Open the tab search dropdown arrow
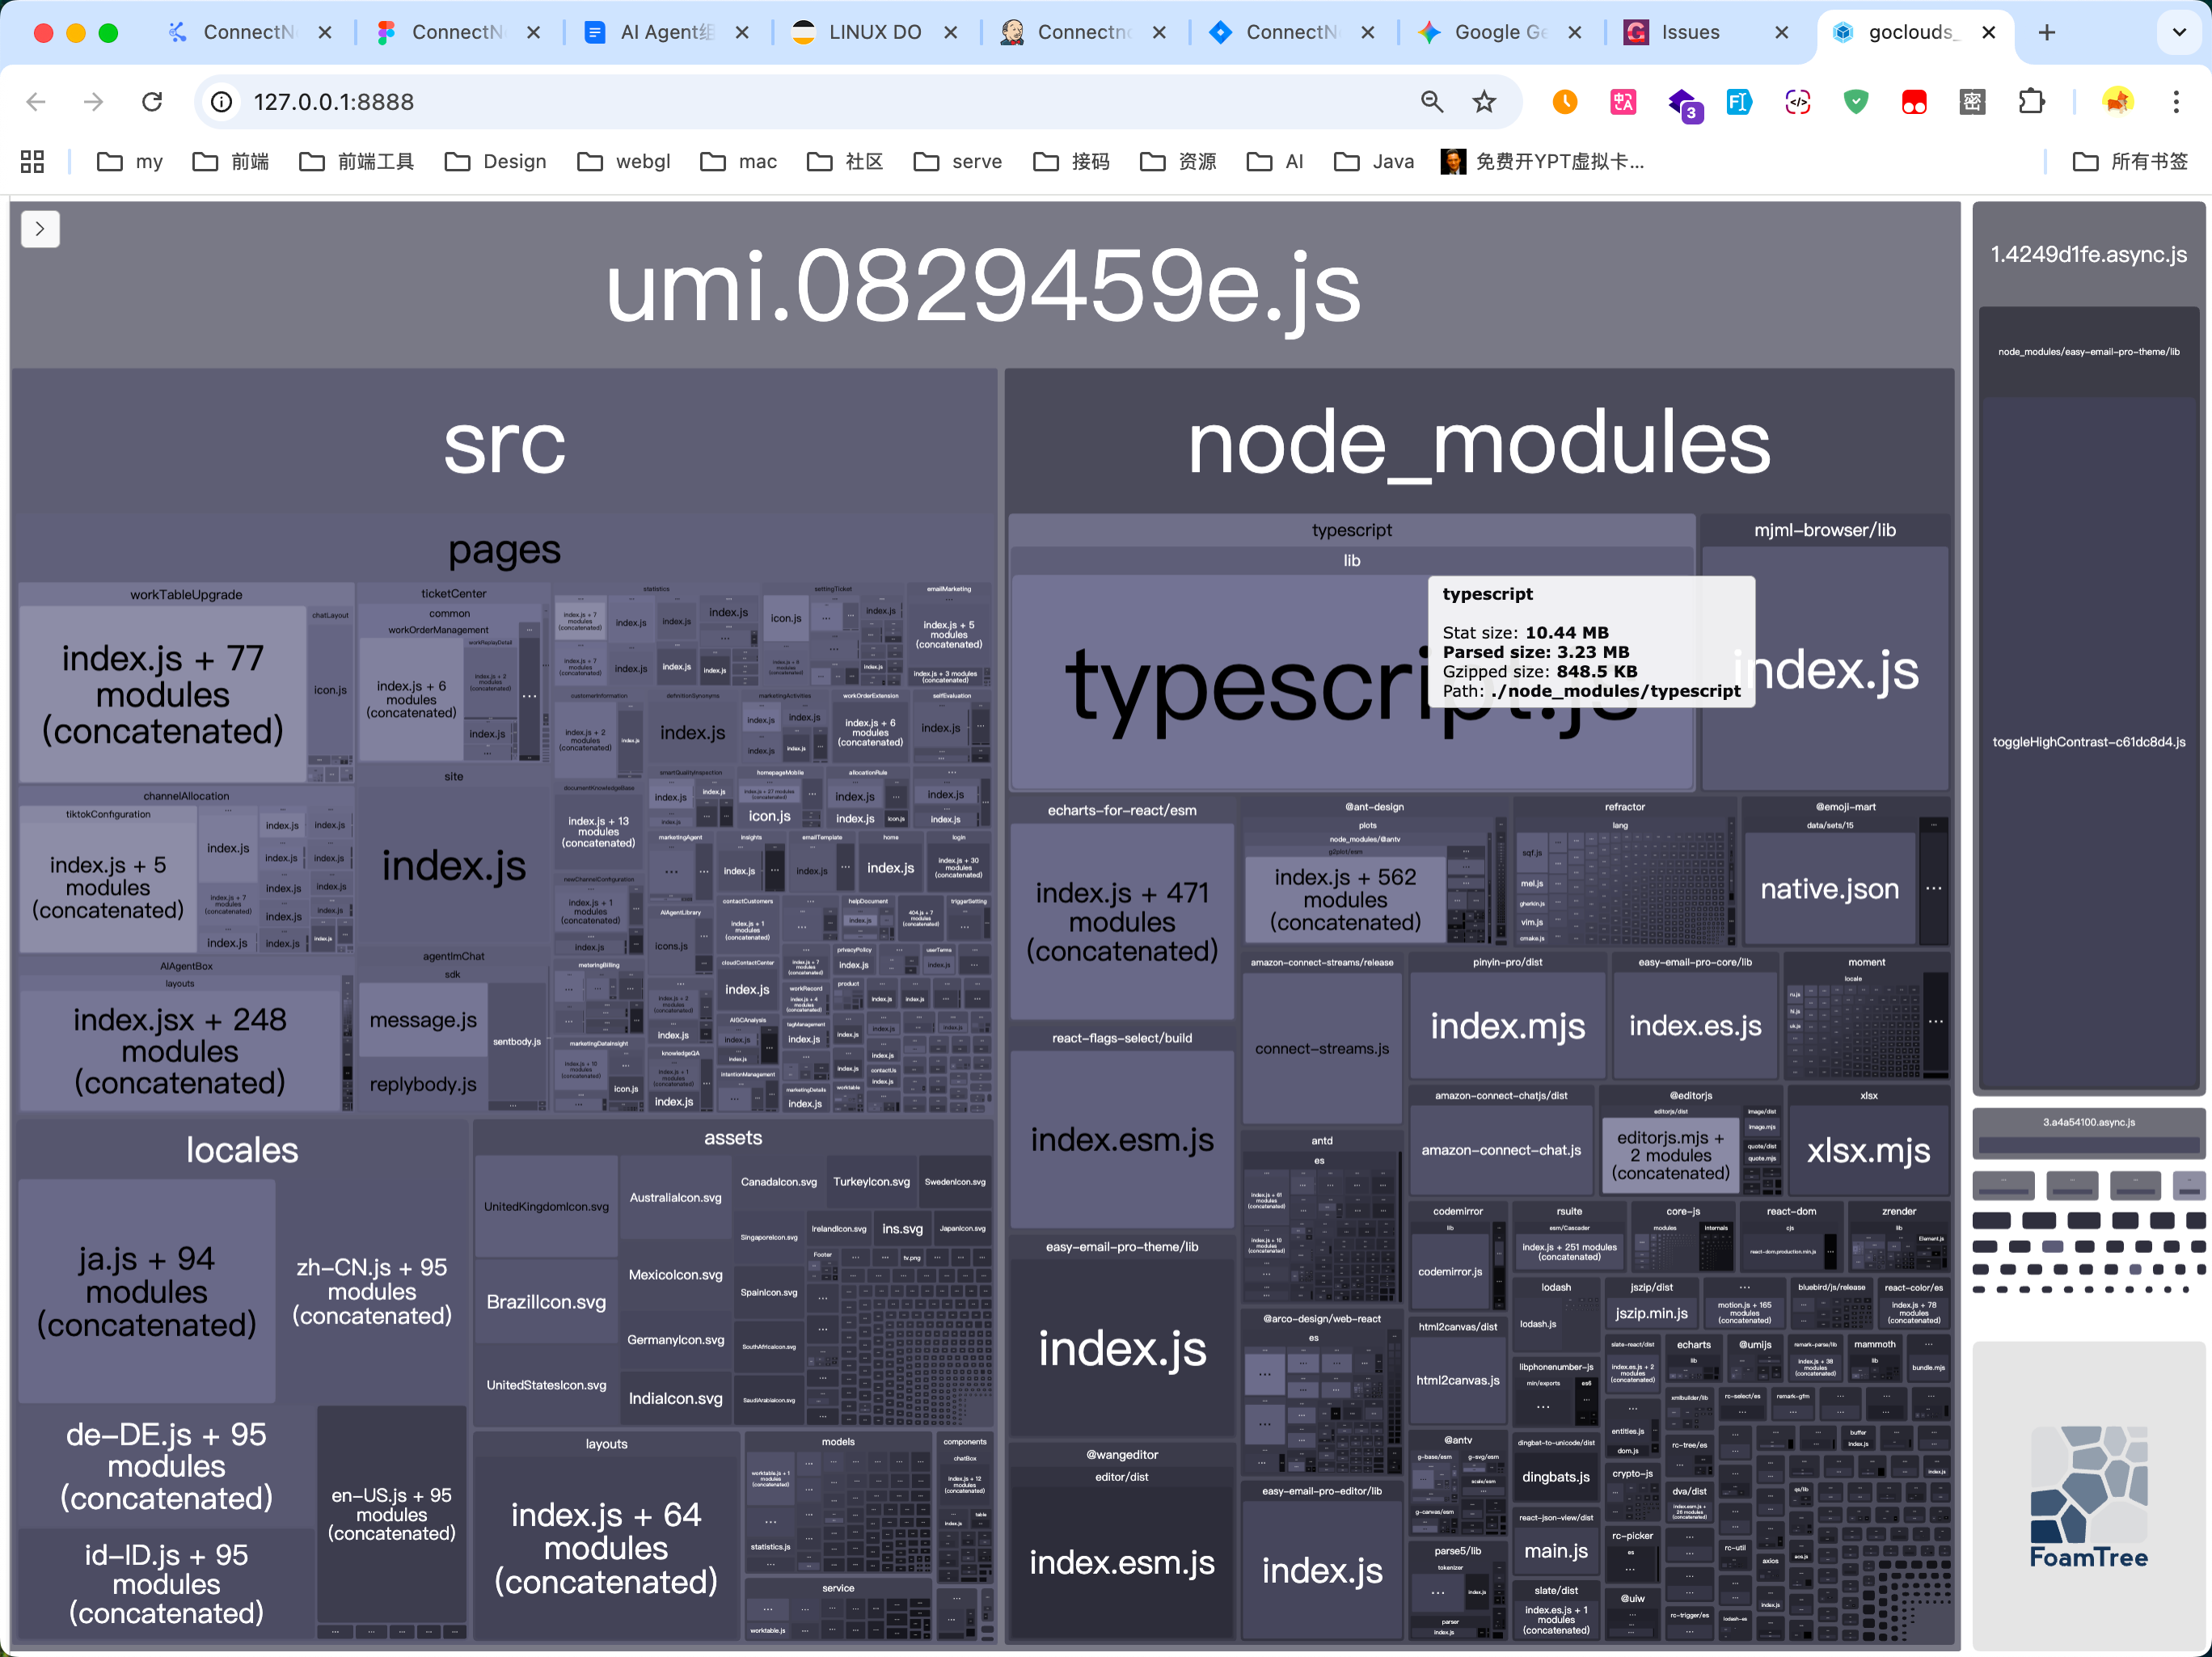The image size is (2212, 1657). pos(2179,32)
